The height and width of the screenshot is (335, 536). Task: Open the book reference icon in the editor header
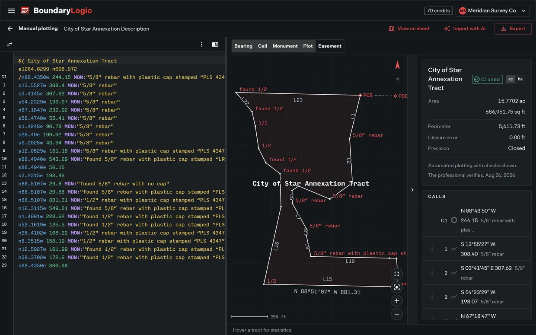tap(215, 45)
